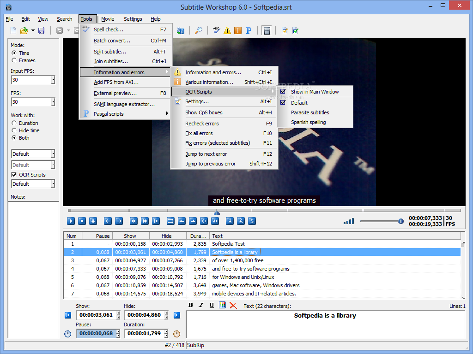Toggle the film strip video preview icon

pyautogui.click(x=267, y=31)
